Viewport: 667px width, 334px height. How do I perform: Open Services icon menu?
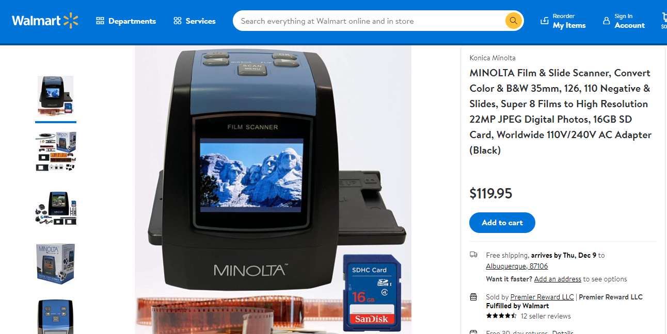click(x=178, y=21)
